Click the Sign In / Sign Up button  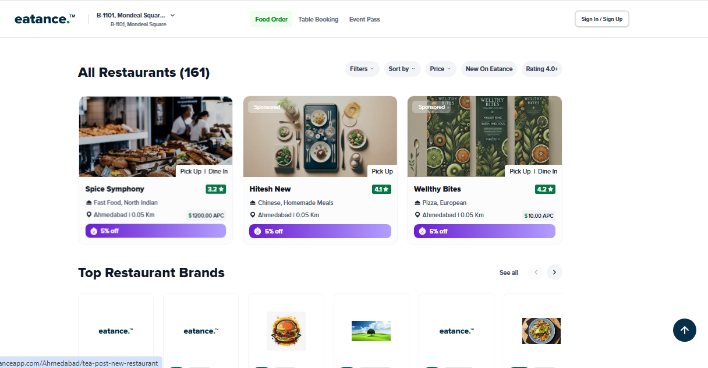(602, 19)
